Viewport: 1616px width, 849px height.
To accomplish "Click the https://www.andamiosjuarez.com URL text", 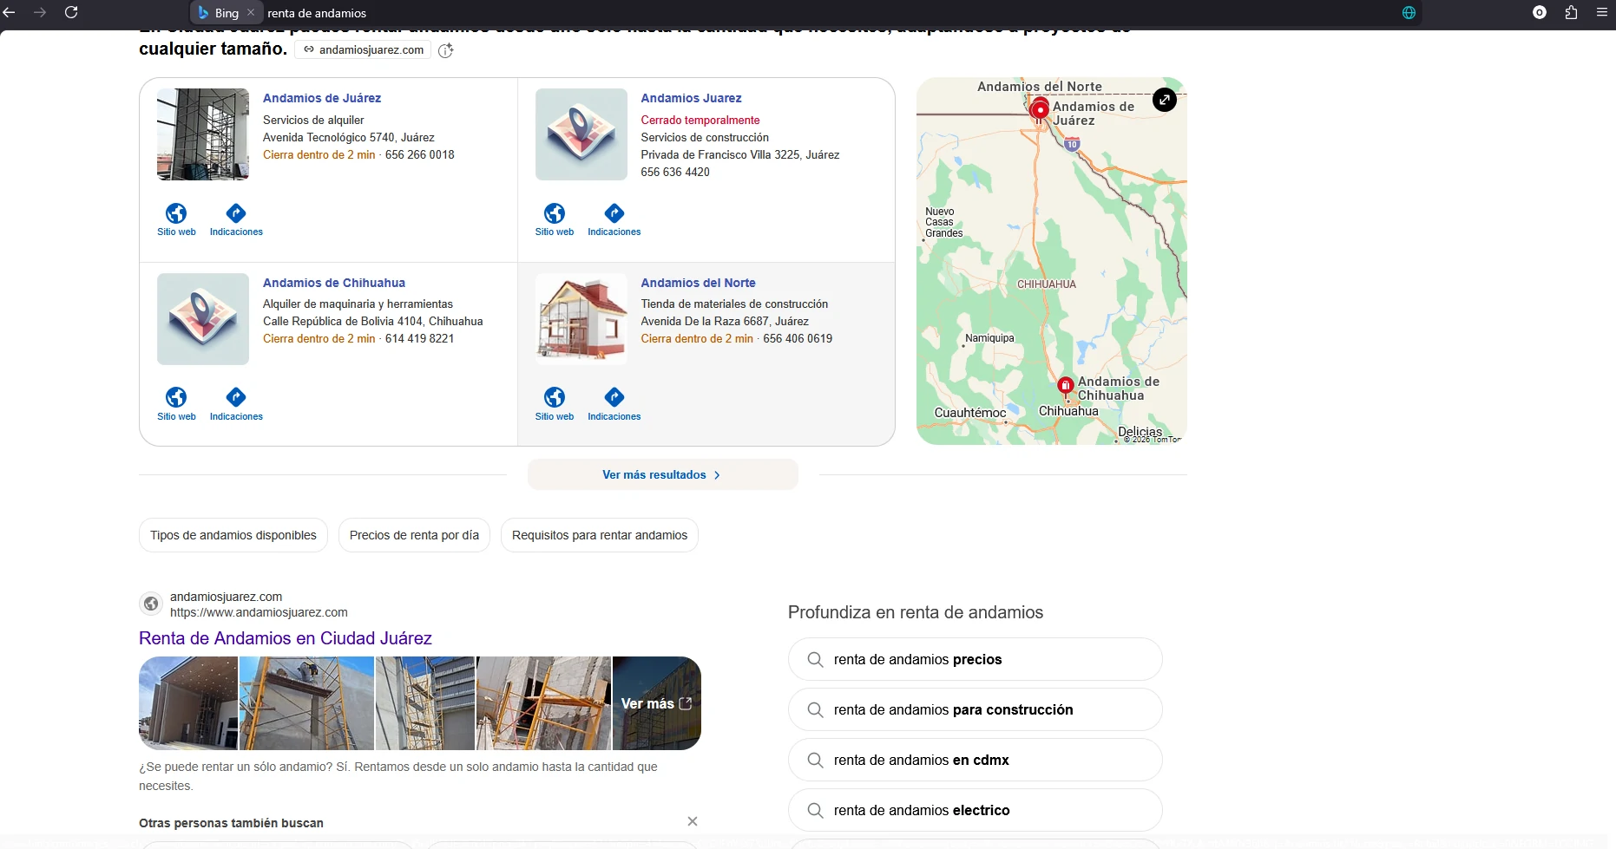I will 259,612.
